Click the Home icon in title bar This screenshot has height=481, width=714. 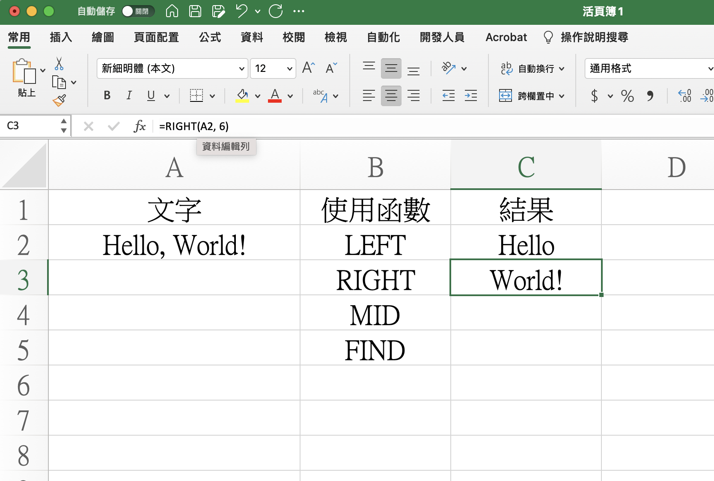172,11
